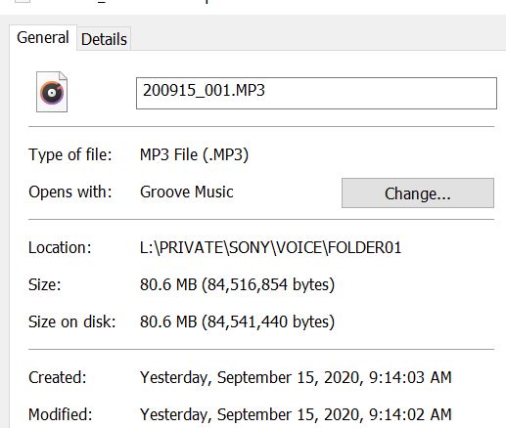Screen dimensions: 506x428
Task: Click the MP3 File (.MP3) value text
Action: coord(194,154)
